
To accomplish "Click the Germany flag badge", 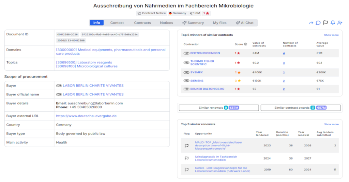I will coord(177,13).
